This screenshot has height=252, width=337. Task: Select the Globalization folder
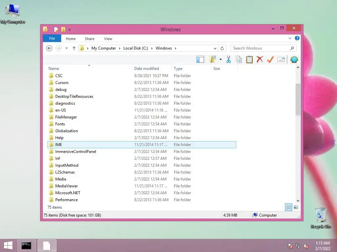pyautogui.click(x=142, y=131)
